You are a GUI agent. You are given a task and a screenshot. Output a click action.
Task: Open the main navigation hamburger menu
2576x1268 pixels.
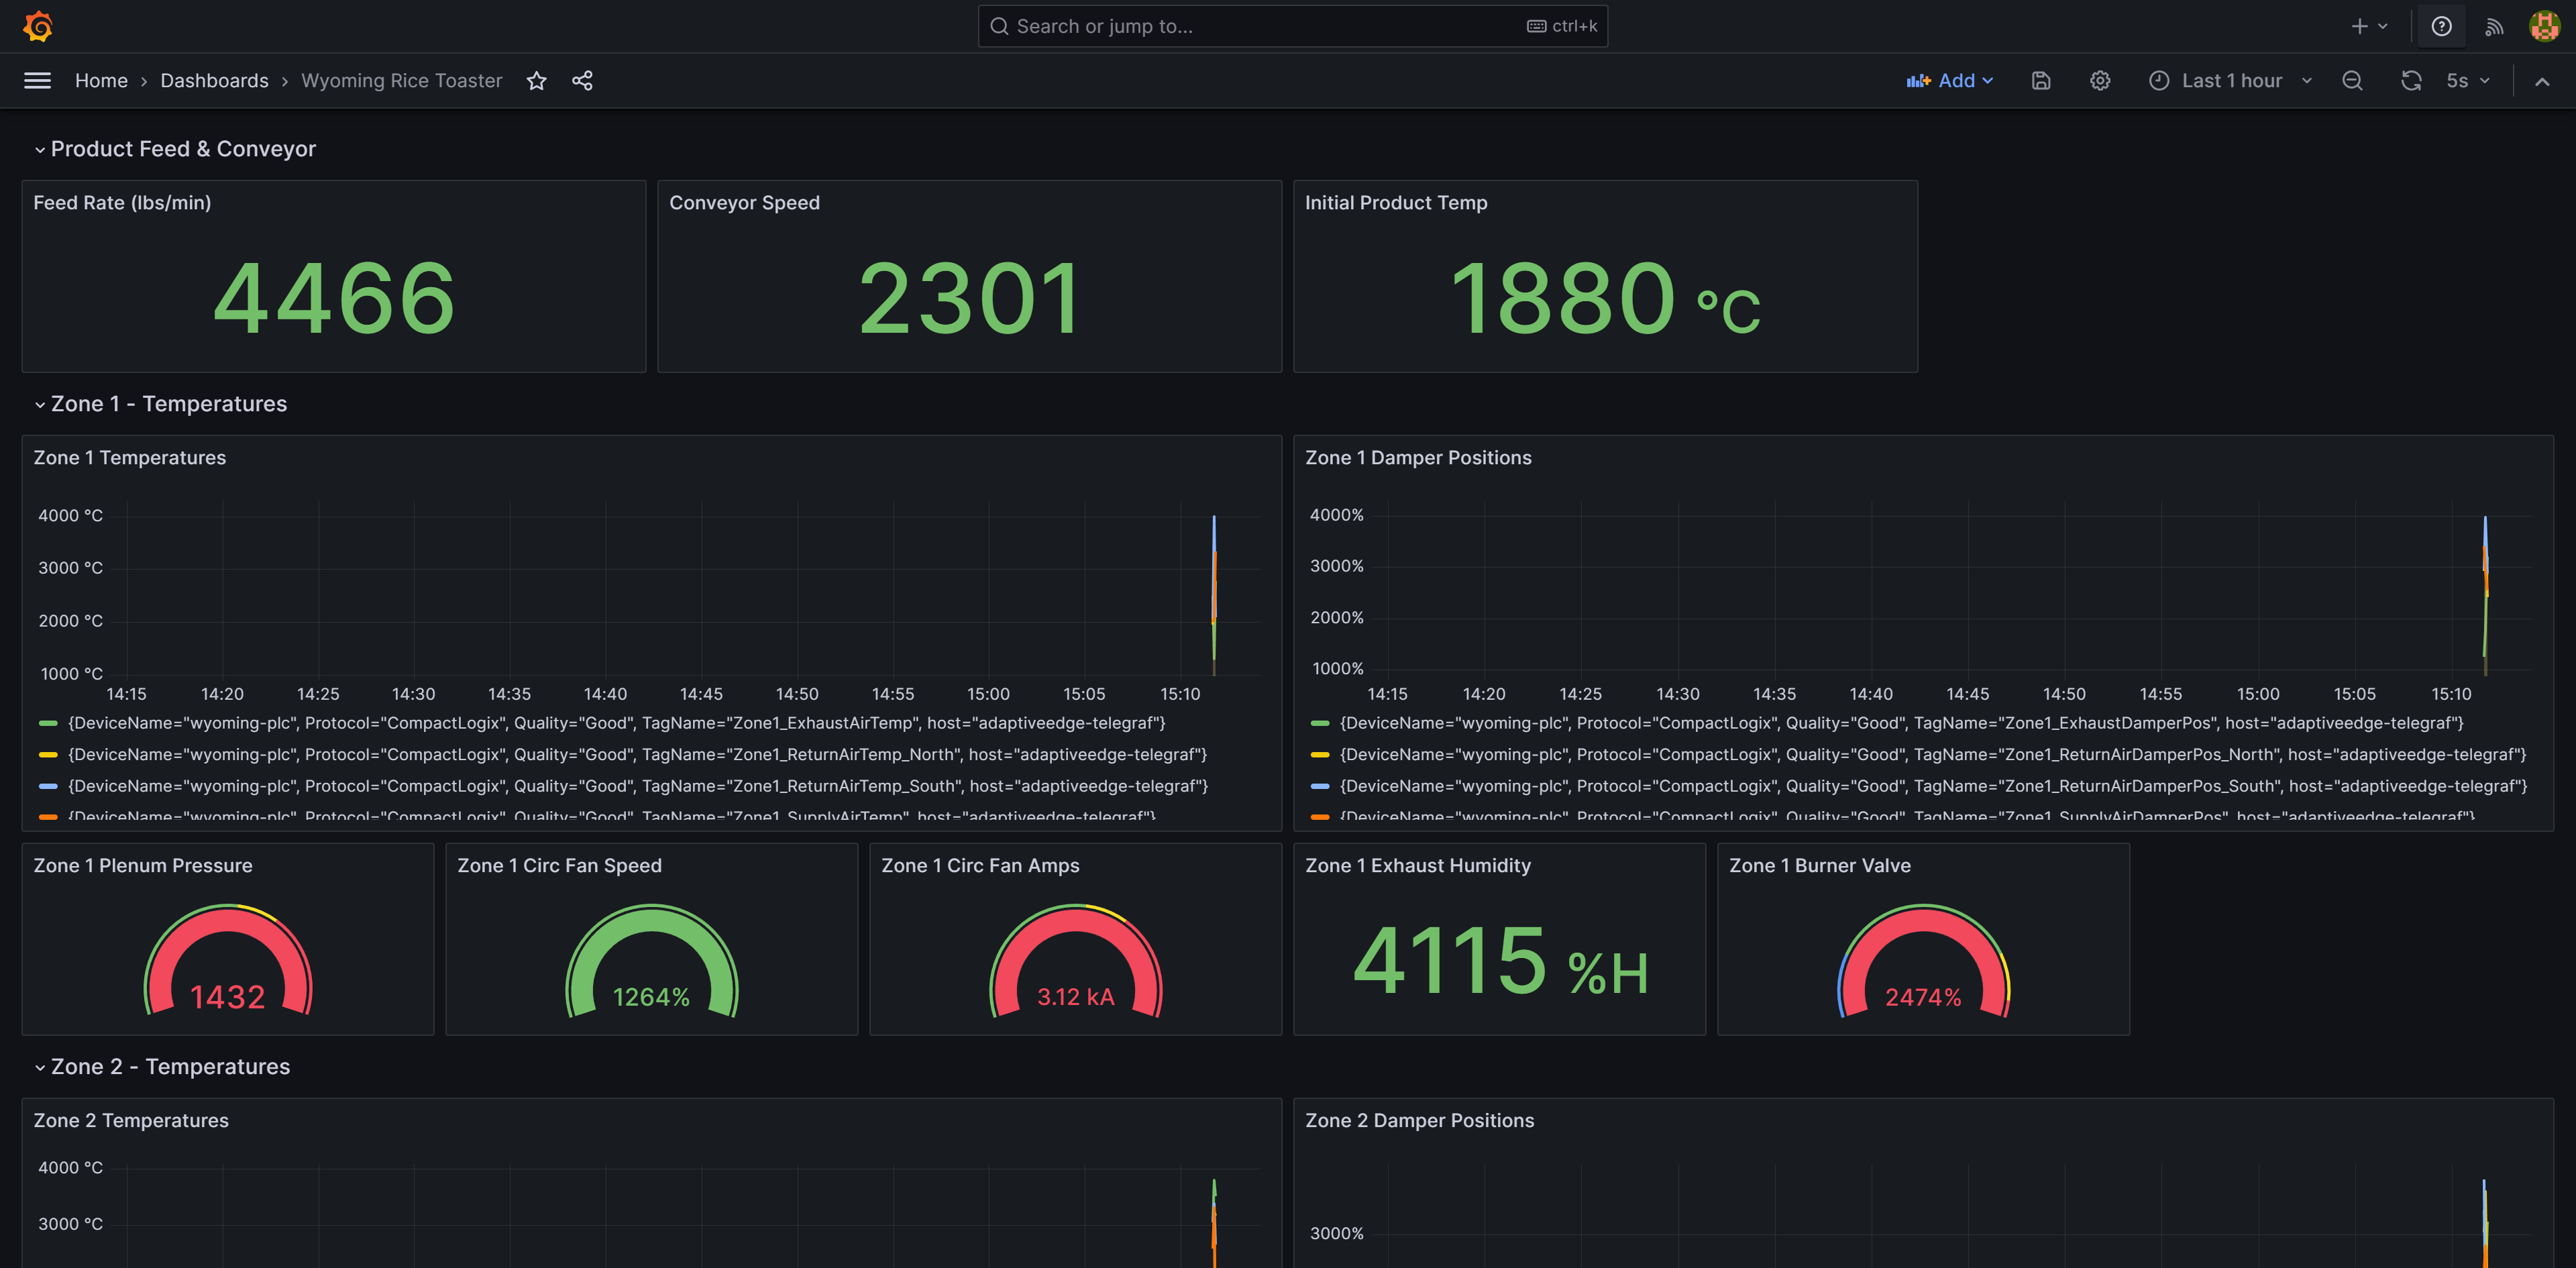point(37,80)
